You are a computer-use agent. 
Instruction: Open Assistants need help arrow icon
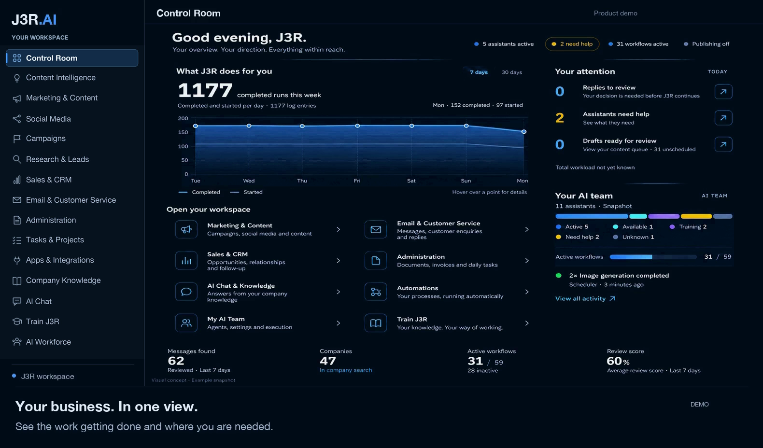[x=723, y=118]
